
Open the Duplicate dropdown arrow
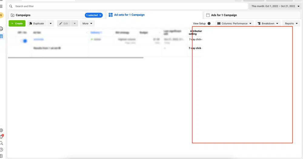click(51, 24)
